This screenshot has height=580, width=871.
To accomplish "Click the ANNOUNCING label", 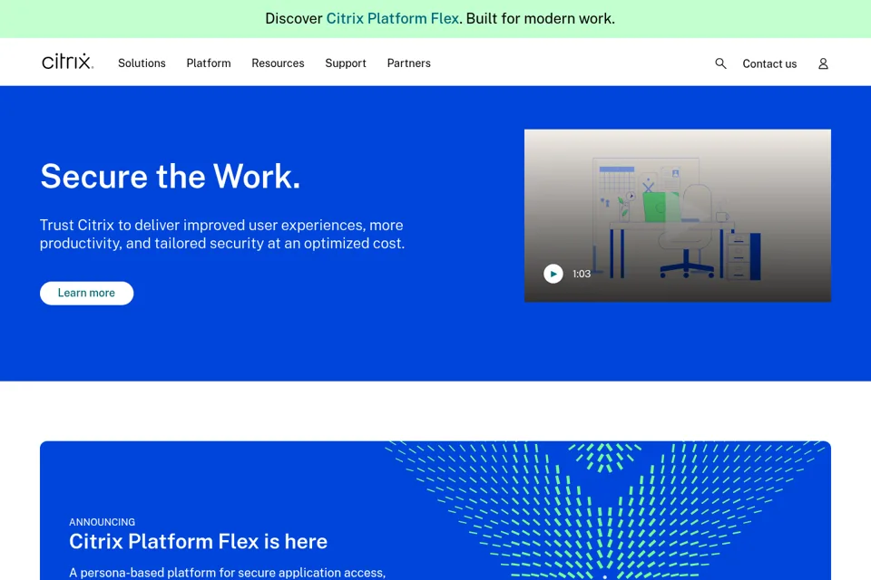I will 103,522.
